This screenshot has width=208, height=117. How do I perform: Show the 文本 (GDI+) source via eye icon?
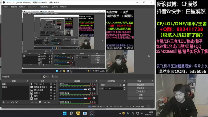point(51,84)
